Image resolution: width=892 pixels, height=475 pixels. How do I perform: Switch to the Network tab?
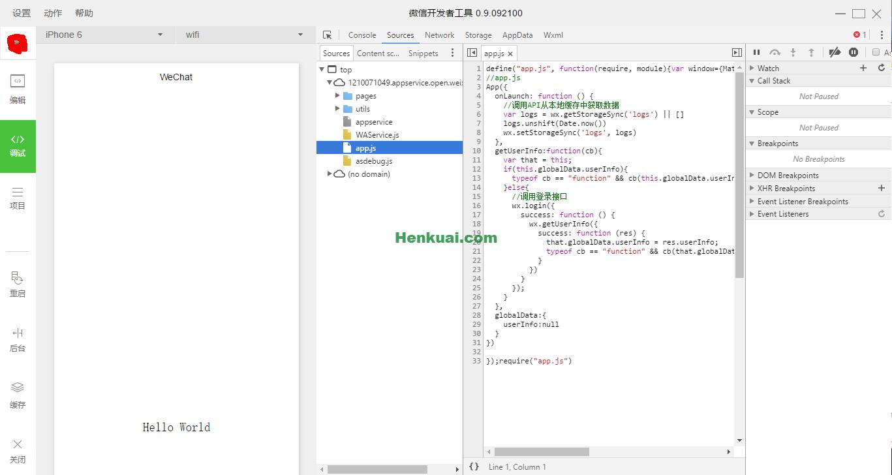tap(439, 35)
